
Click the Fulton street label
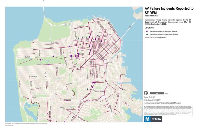coord(27,57)
